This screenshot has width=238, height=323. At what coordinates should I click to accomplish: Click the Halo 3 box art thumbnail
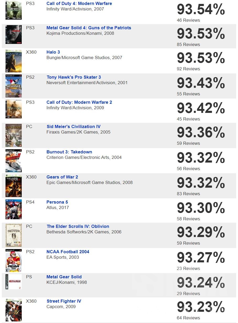(x=14, y=61)
